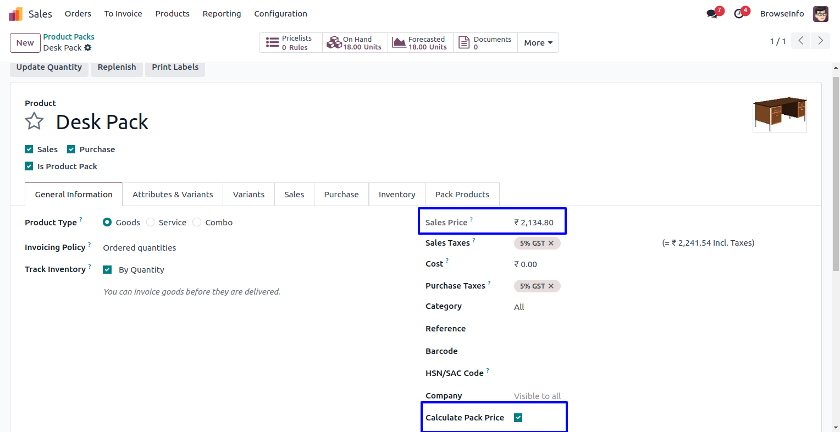Go to next record arrow
The height and width of the screenshot is (432, 840).
tap(820, 41)
